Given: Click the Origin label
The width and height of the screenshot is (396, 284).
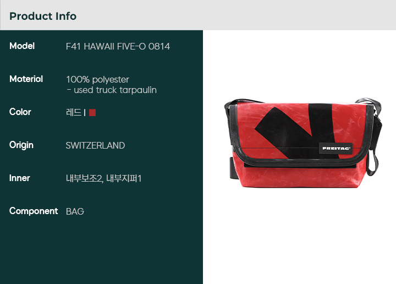Looking at the screenshot, I should point(21,145).
